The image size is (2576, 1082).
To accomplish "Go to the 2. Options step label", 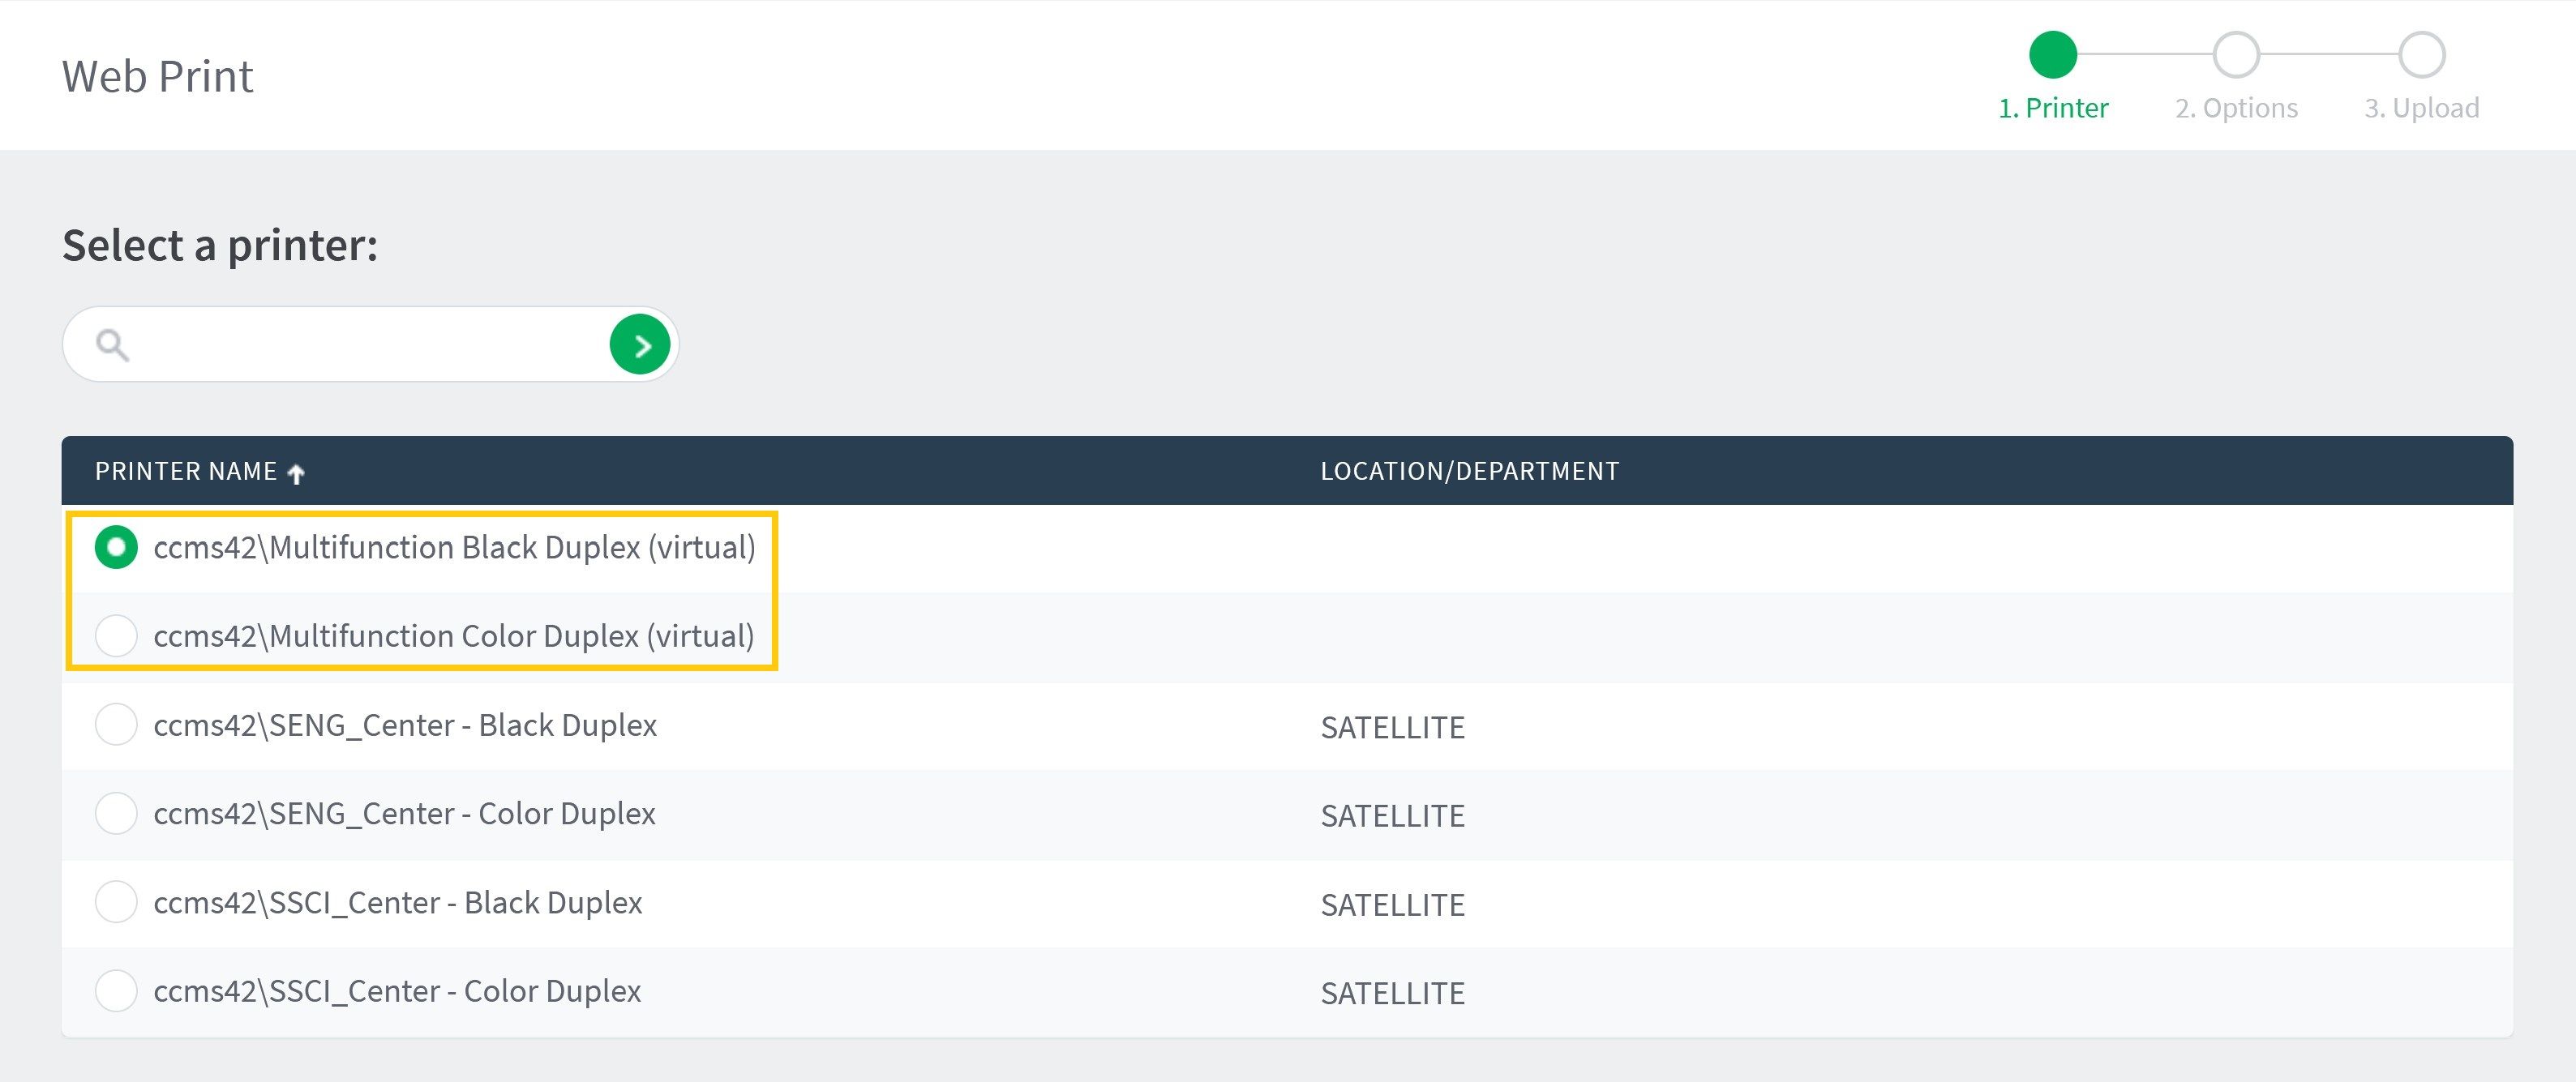I will [2236, 108].
